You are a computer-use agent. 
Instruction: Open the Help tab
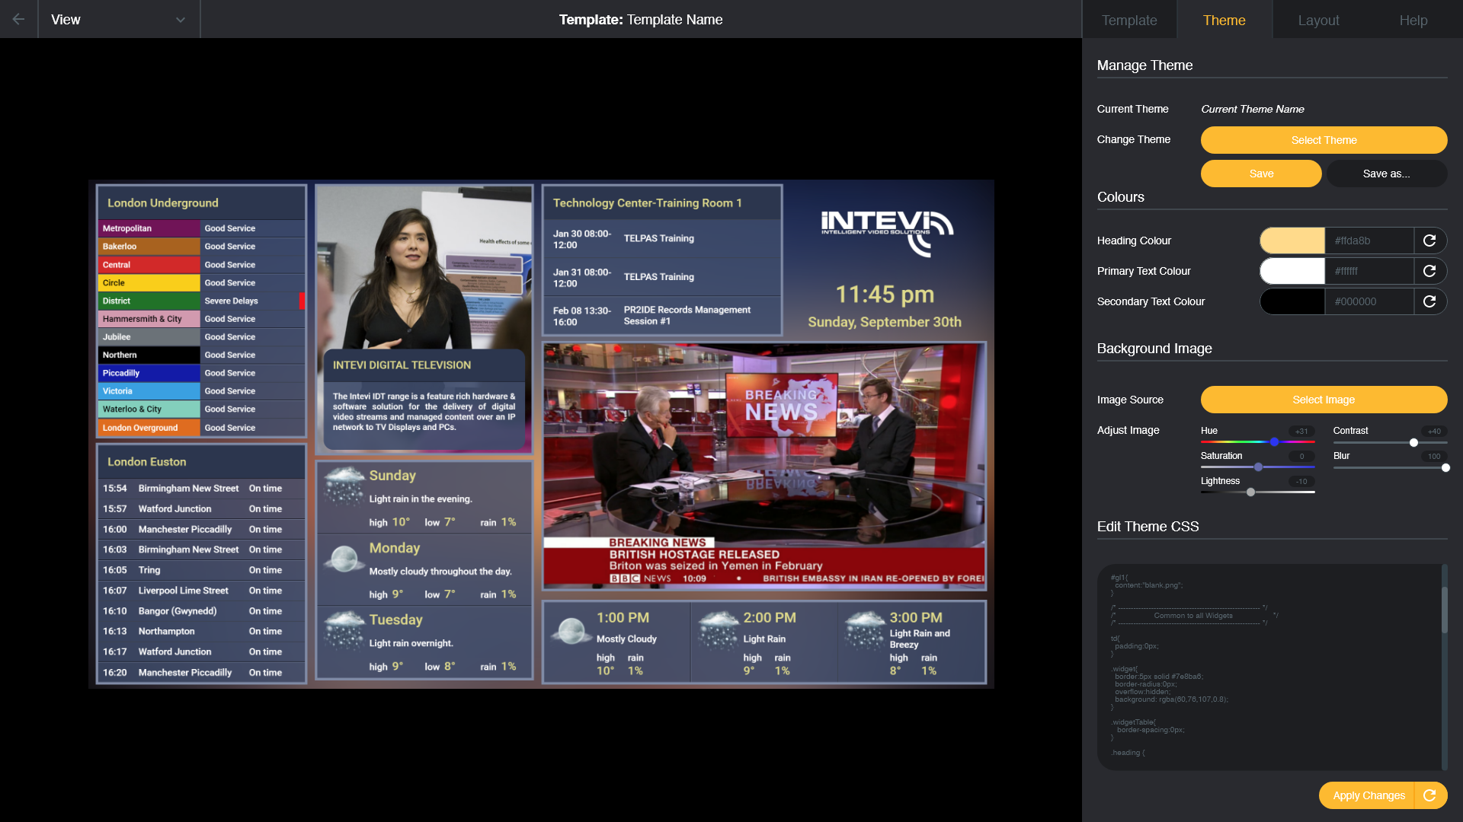[1413, 20]
